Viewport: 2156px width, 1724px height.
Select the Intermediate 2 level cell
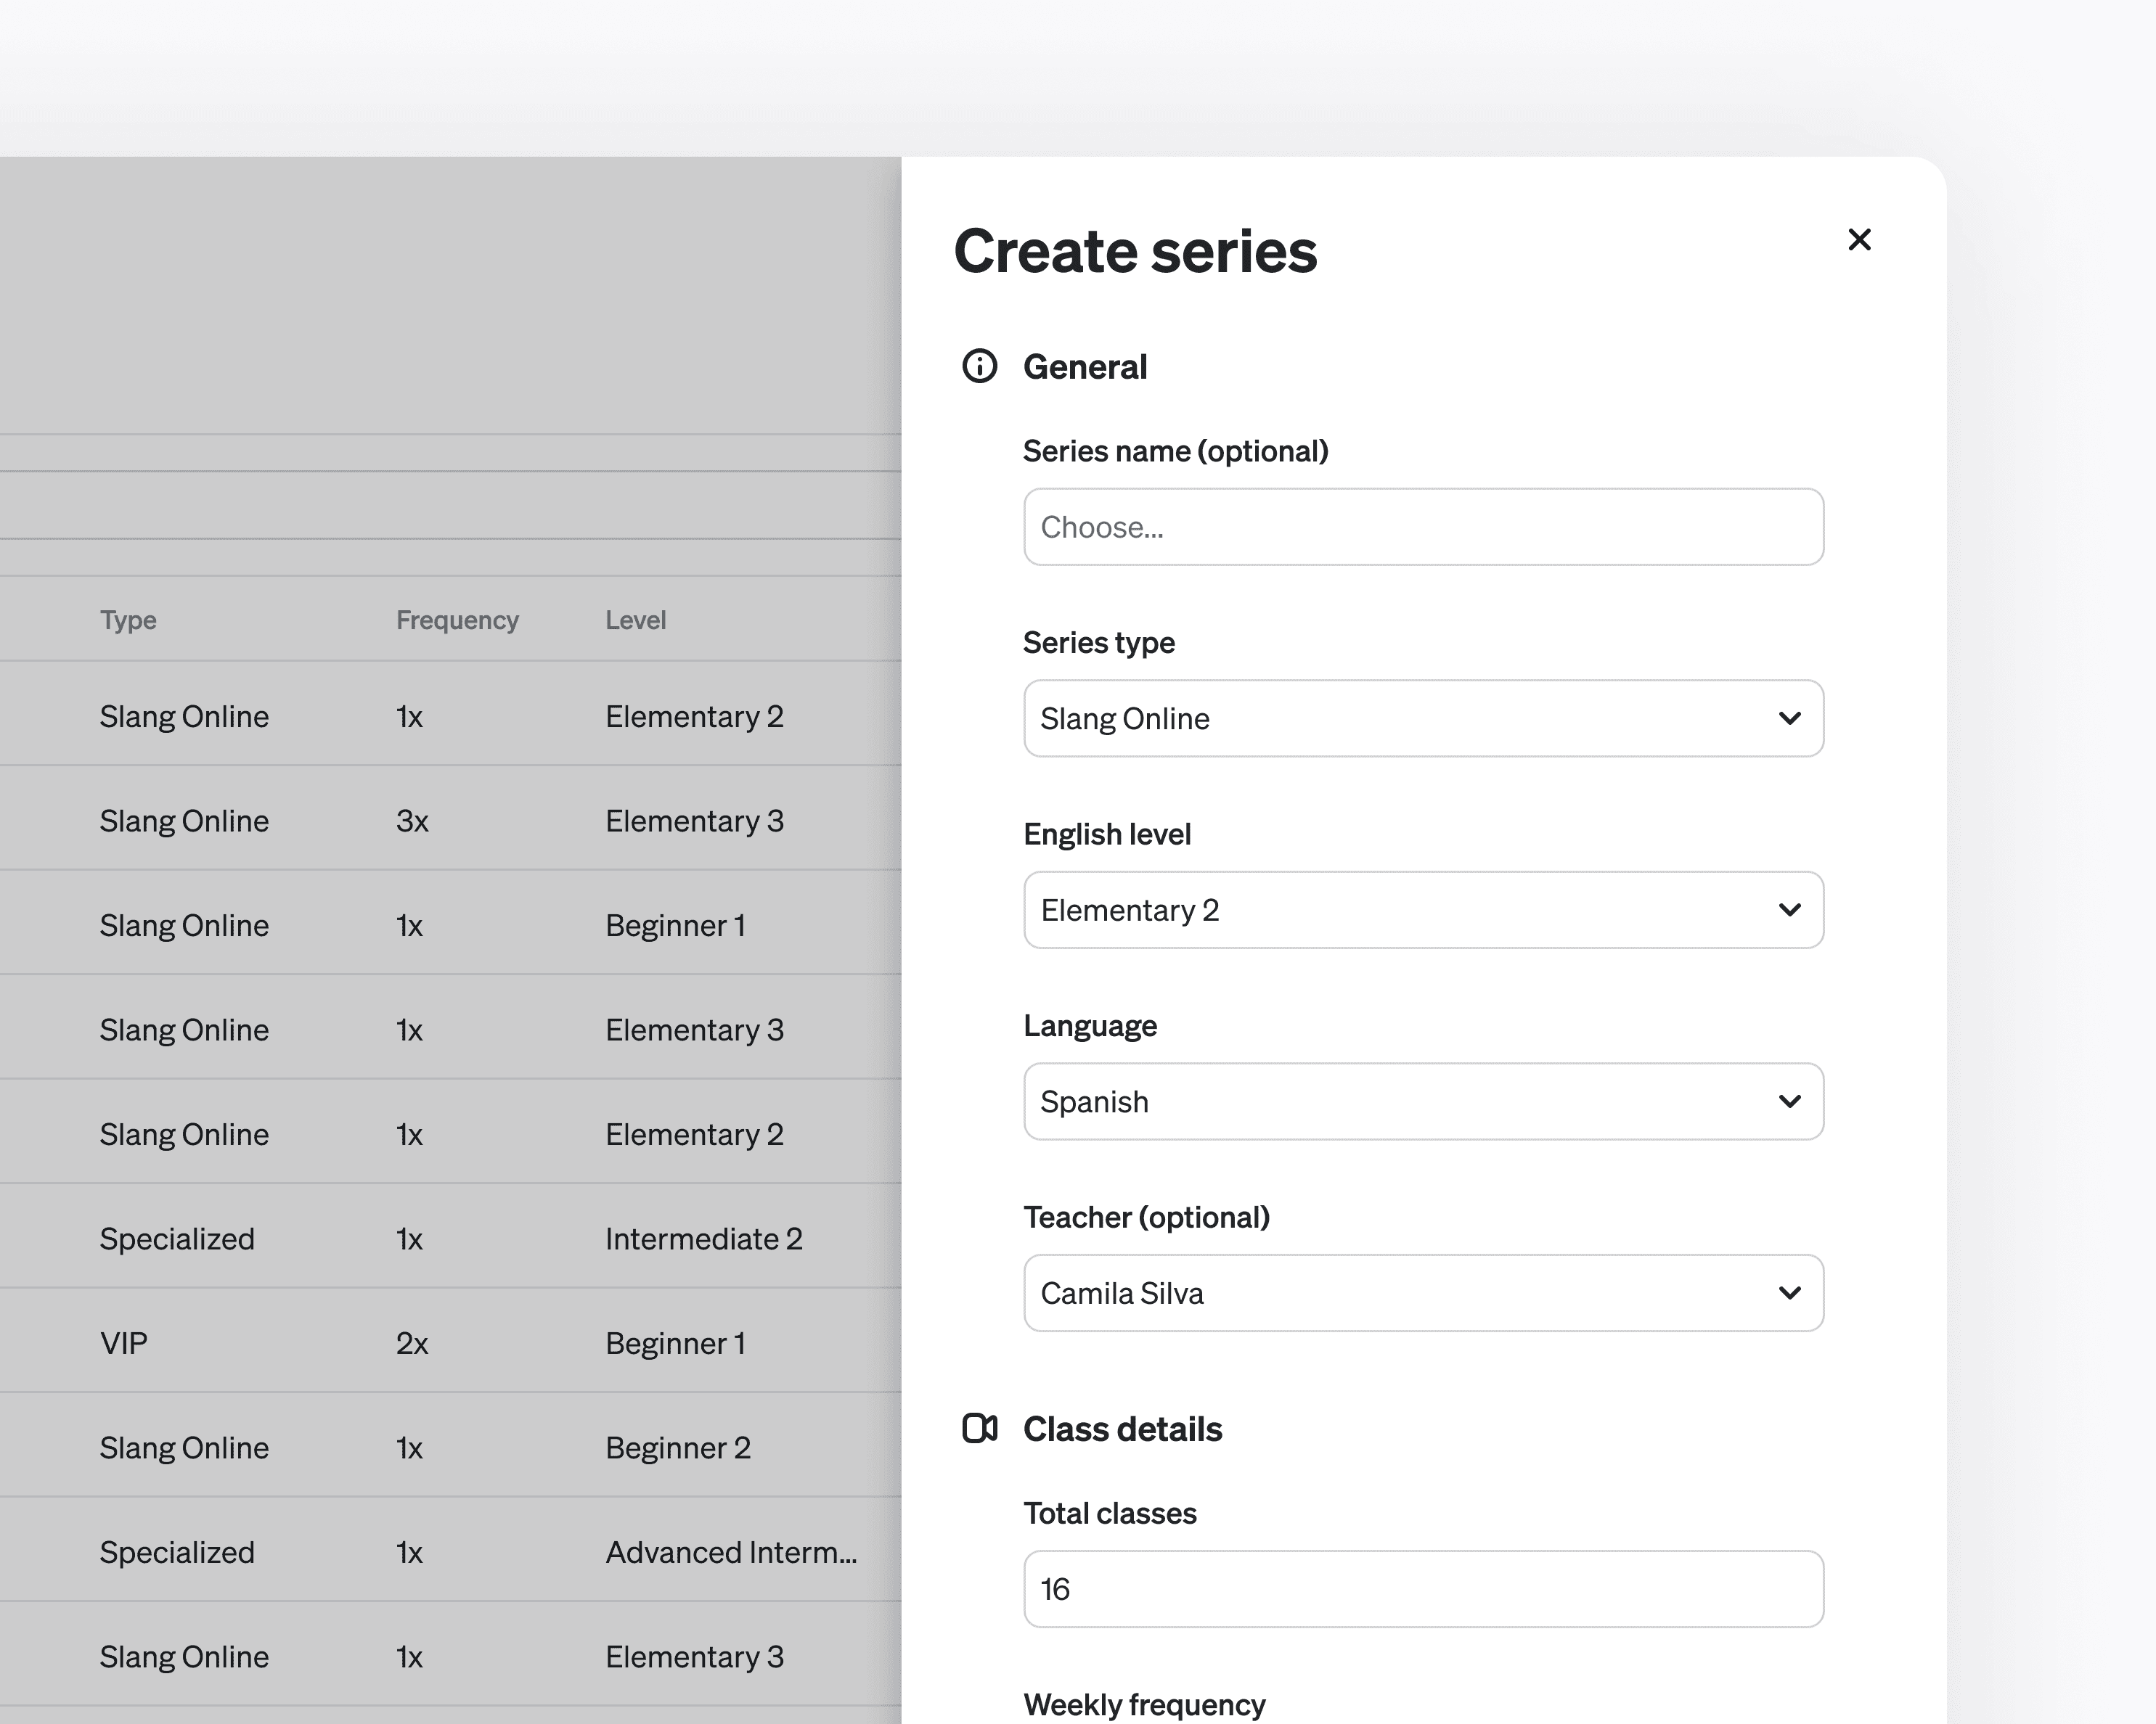704,1239
